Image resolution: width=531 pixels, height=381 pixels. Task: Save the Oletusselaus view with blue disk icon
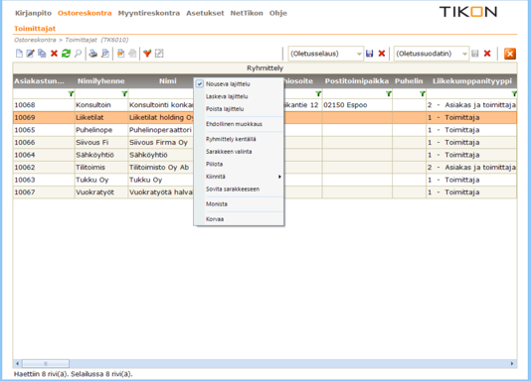(370, 54)
